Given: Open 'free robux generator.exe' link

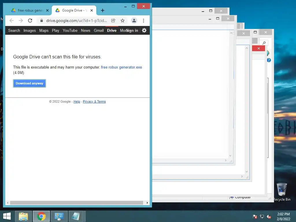Looking at the screenshot, I should 121,67.
